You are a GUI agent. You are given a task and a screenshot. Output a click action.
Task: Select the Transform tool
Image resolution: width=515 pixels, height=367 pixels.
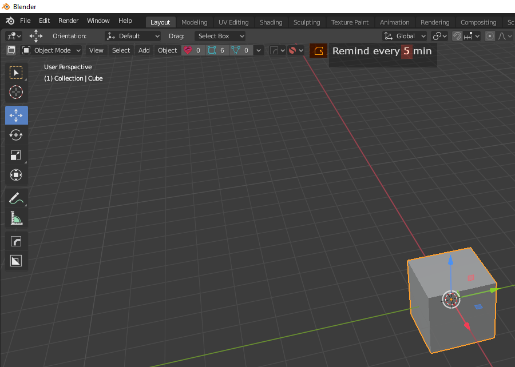[x=16, y=175]
